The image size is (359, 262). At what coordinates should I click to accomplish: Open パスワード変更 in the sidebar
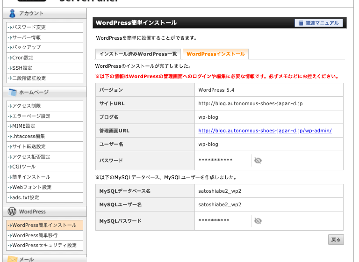point(29,27)
